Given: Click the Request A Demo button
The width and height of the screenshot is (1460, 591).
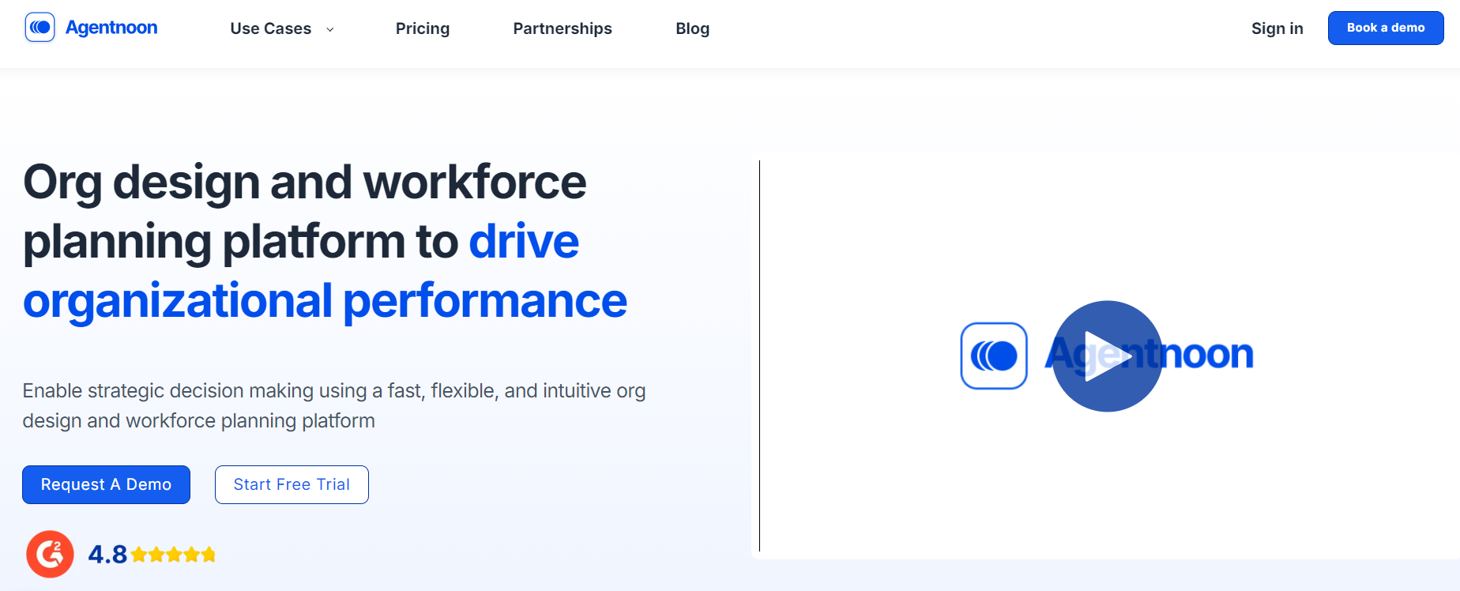Looking at the screenshot, I should tap(106, 484).
